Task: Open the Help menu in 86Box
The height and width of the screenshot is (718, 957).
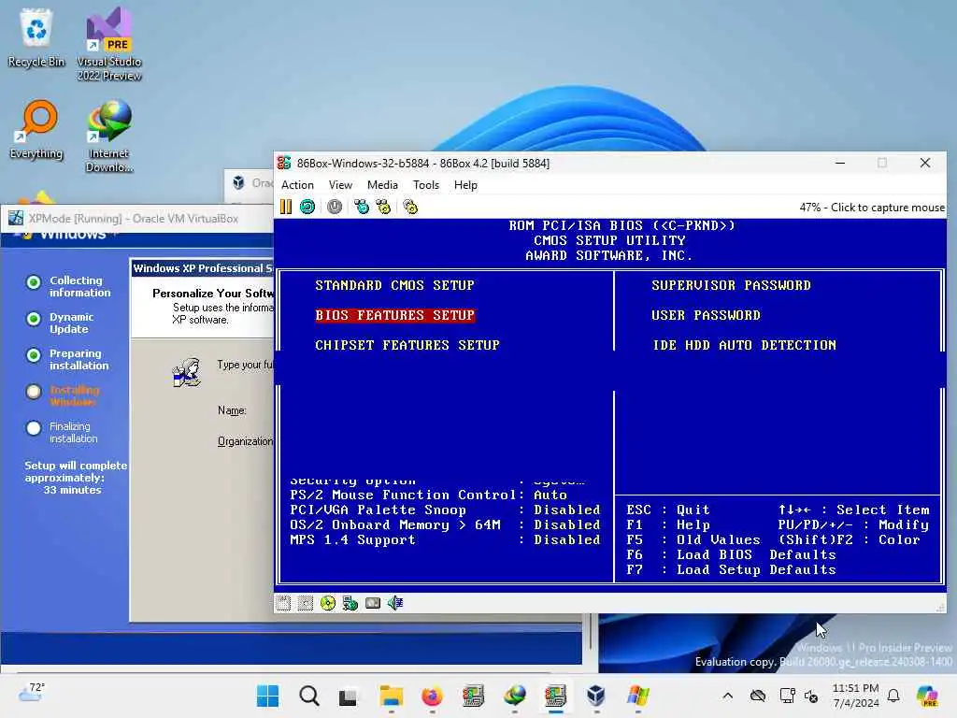Action: click(465, 185)
